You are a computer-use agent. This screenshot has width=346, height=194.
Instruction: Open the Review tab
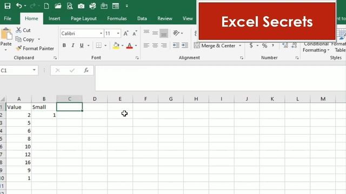click(x=164, y=19)
